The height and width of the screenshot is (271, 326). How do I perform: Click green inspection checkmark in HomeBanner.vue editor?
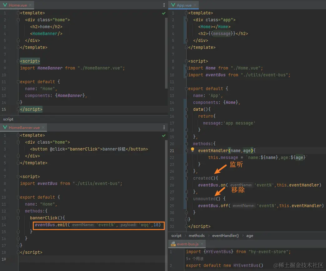point(163,135)
